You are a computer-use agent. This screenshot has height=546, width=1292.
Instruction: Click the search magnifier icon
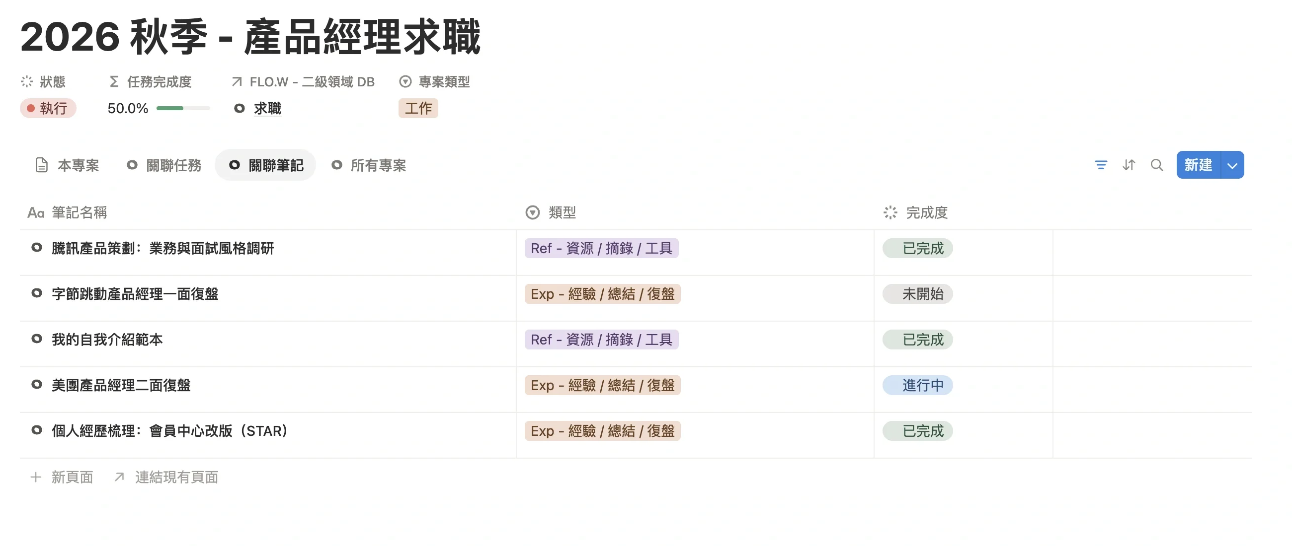(1156, 165)
